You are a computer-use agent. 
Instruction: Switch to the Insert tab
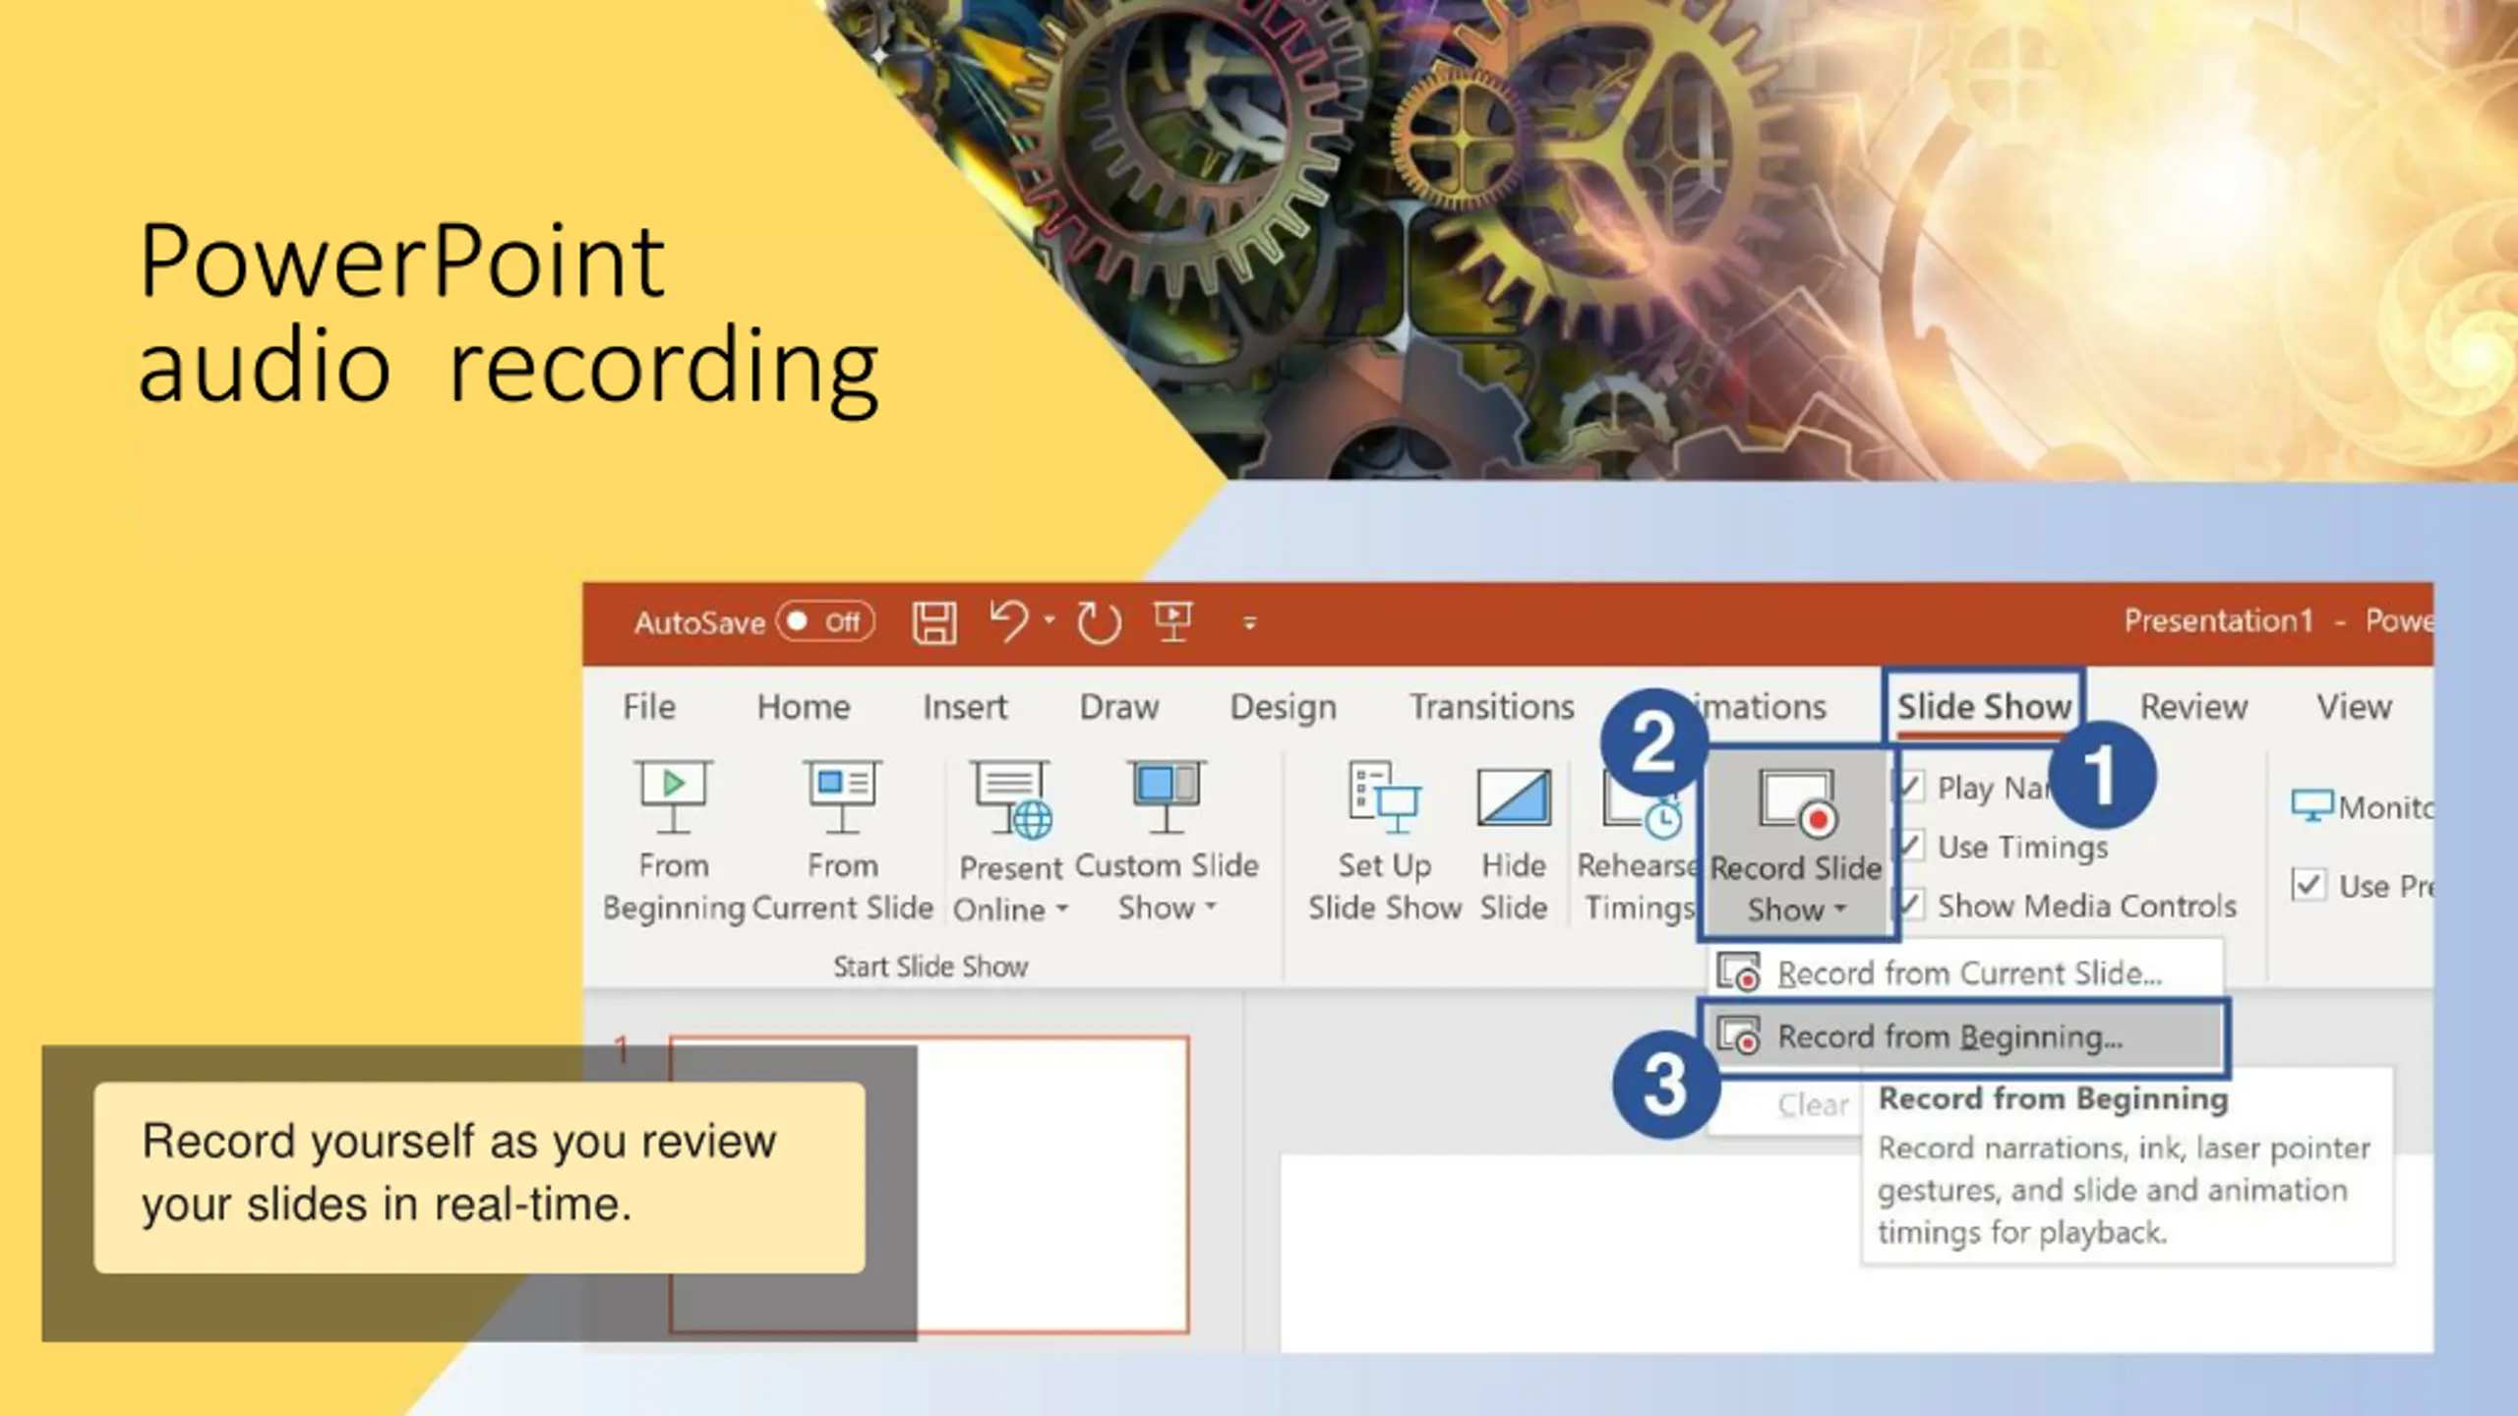click(x=965, y=706)
